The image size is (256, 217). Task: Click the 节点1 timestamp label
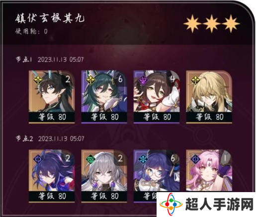(x=50, y=59)
